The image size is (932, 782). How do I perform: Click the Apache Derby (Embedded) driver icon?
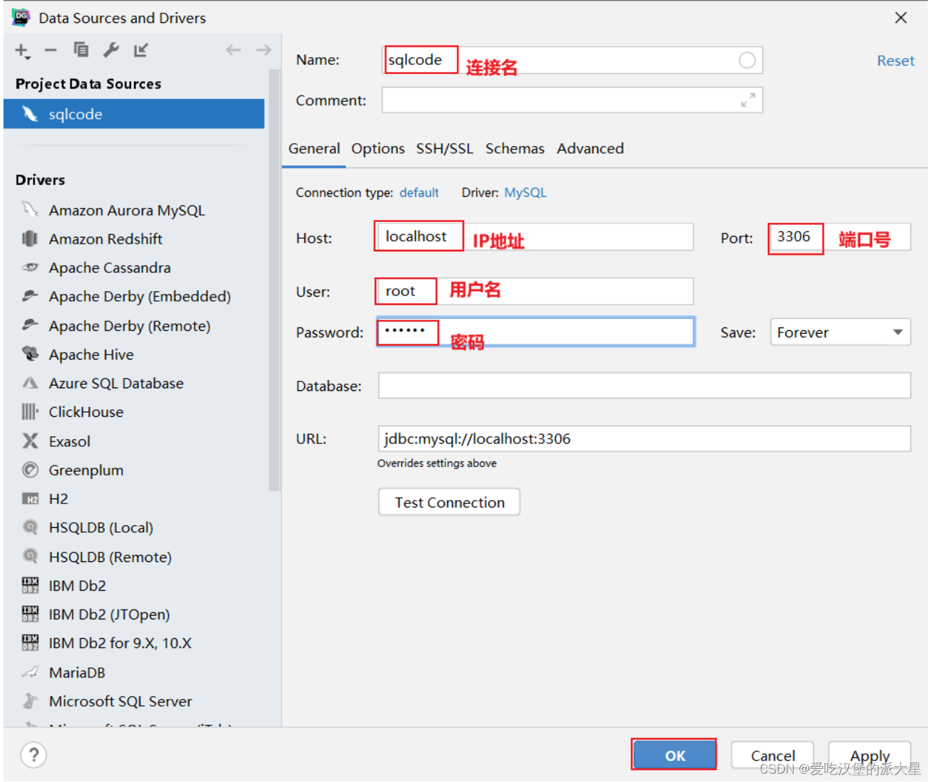tap(30, 296)
